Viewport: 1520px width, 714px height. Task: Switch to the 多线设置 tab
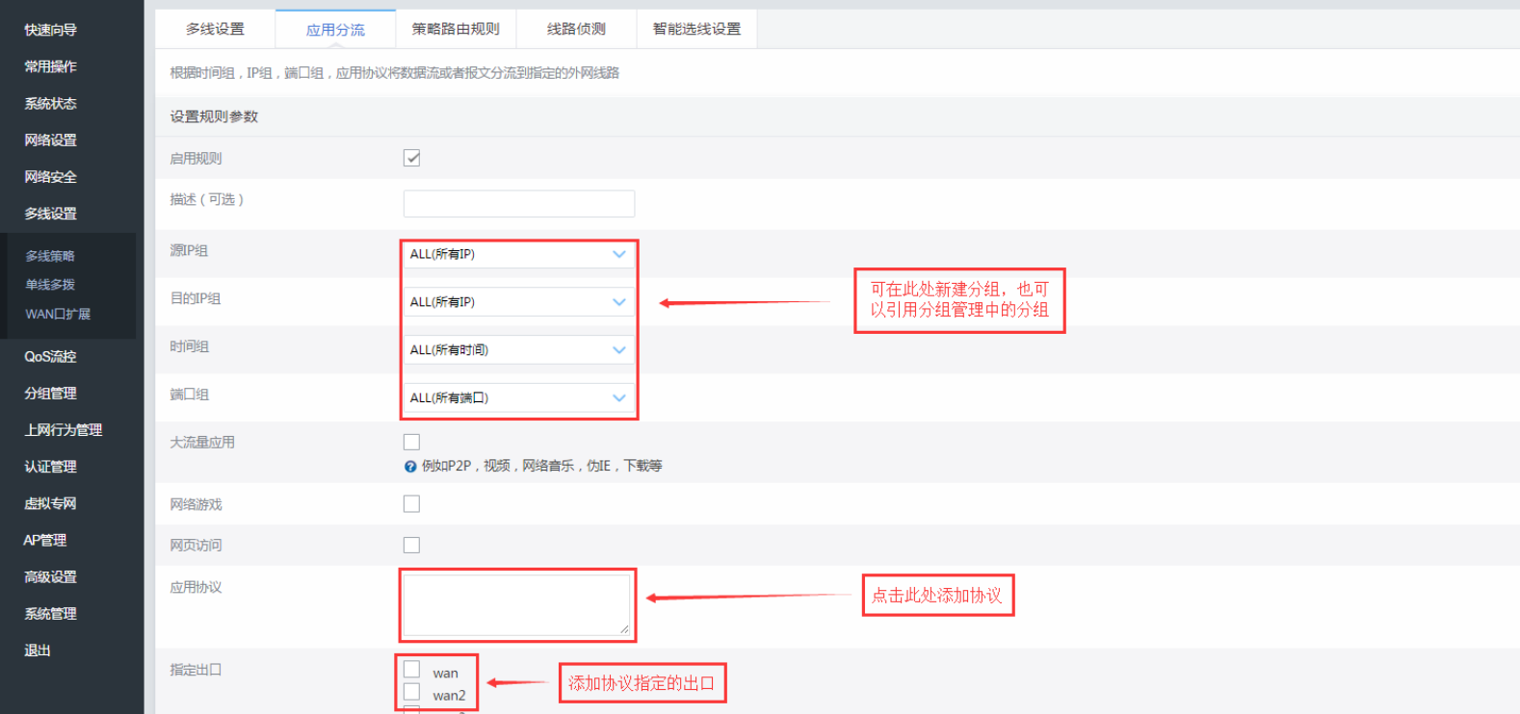coord(215,29)
